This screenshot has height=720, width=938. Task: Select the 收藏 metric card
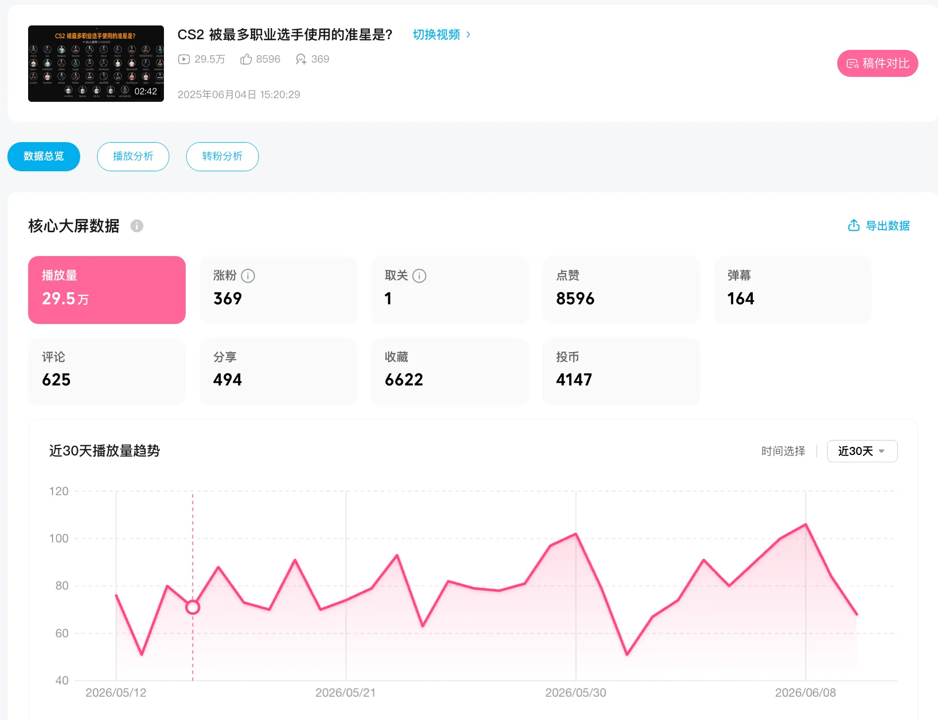tap(450, 371)
